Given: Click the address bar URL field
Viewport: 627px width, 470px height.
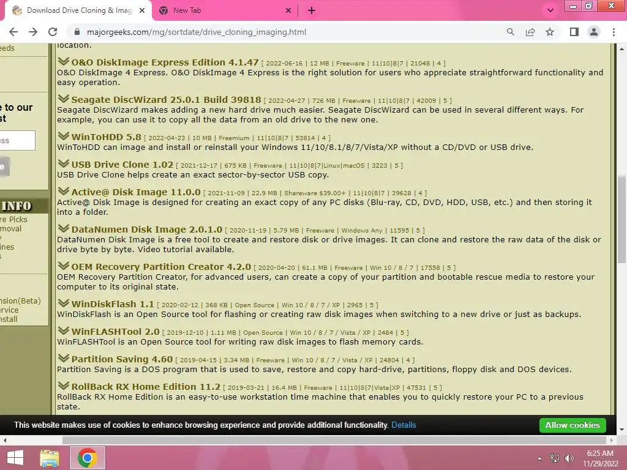Looking at the screenshot, I should pyautogui.click(x=197, y=32).
